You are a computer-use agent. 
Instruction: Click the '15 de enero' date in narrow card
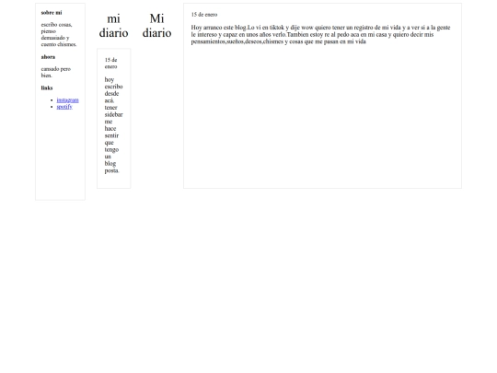coord(111,64)
